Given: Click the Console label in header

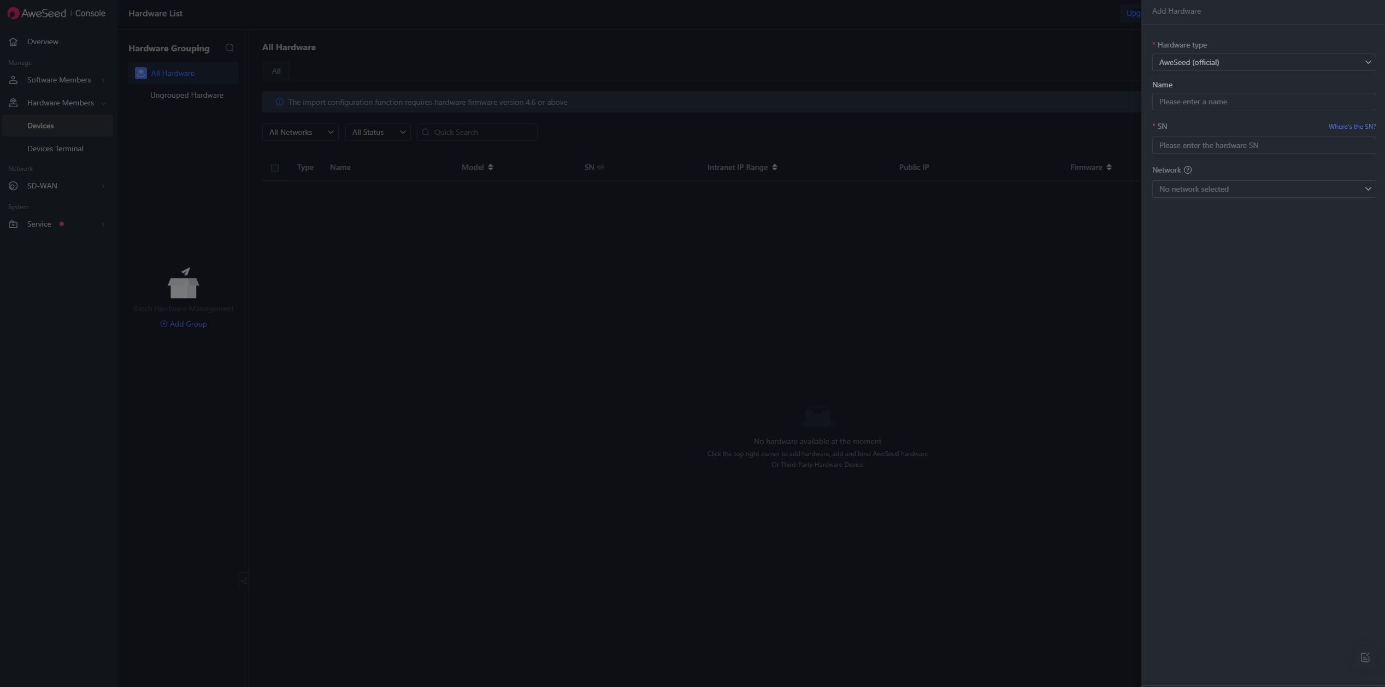Looking at the screenshot, I should pyautogui.click(x=90, y=13).
